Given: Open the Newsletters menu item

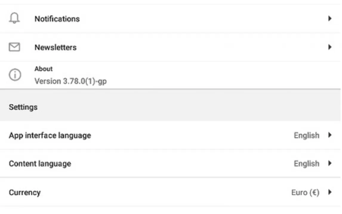Looking at the screenshot, I should pos(56,47).
